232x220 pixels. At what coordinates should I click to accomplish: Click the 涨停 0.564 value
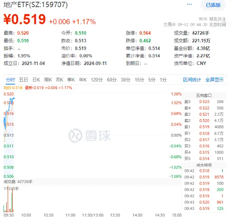click(x=145, y=33)
